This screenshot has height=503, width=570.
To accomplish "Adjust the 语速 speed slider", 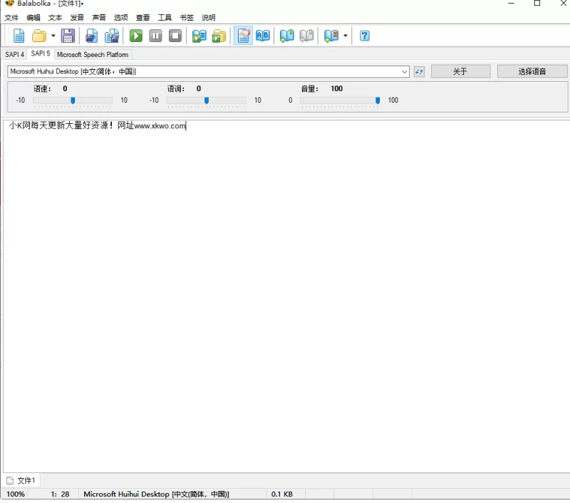I will pyautogui.click(x=73, y=100).
